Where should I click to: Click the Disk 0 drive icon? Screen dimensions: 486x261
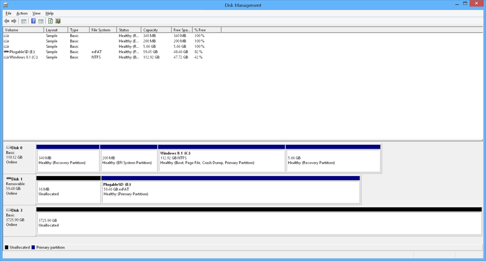click(x=9, y=147)
